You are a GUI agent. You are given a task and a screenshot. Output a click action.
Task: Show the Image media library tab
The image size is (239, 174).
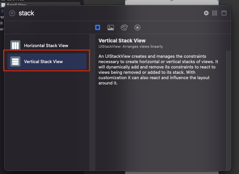[x=111, y=28]
